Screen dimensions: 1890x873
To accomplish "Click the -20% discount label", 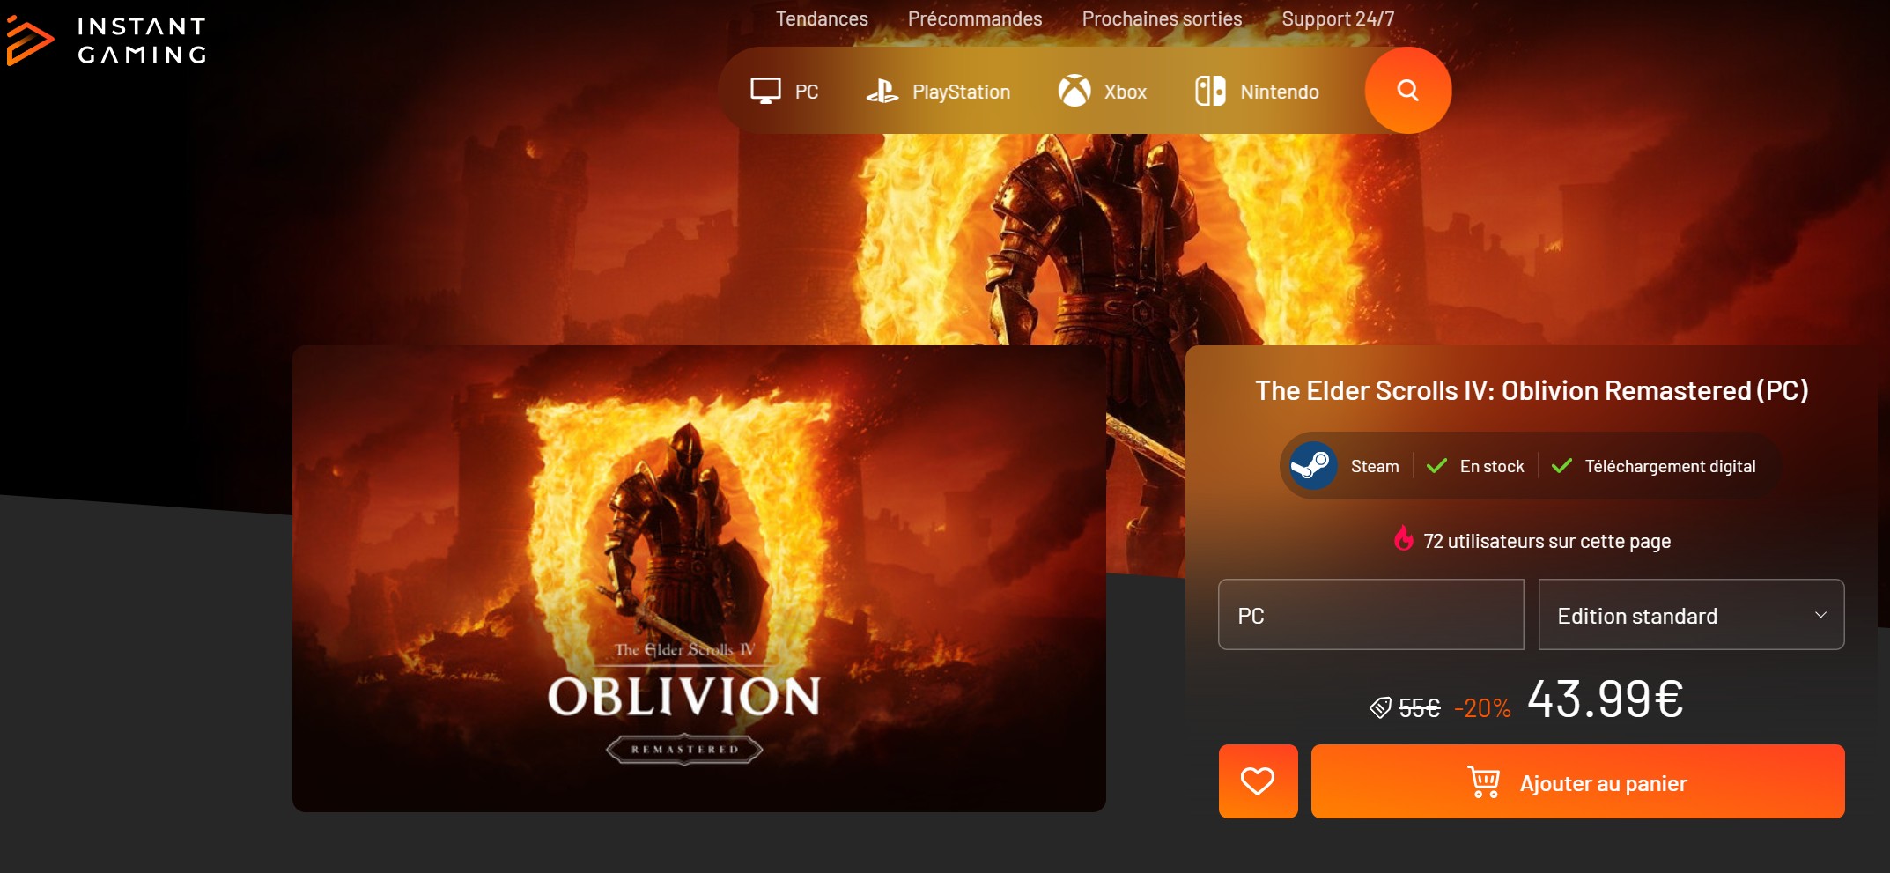I will 1482,707.
